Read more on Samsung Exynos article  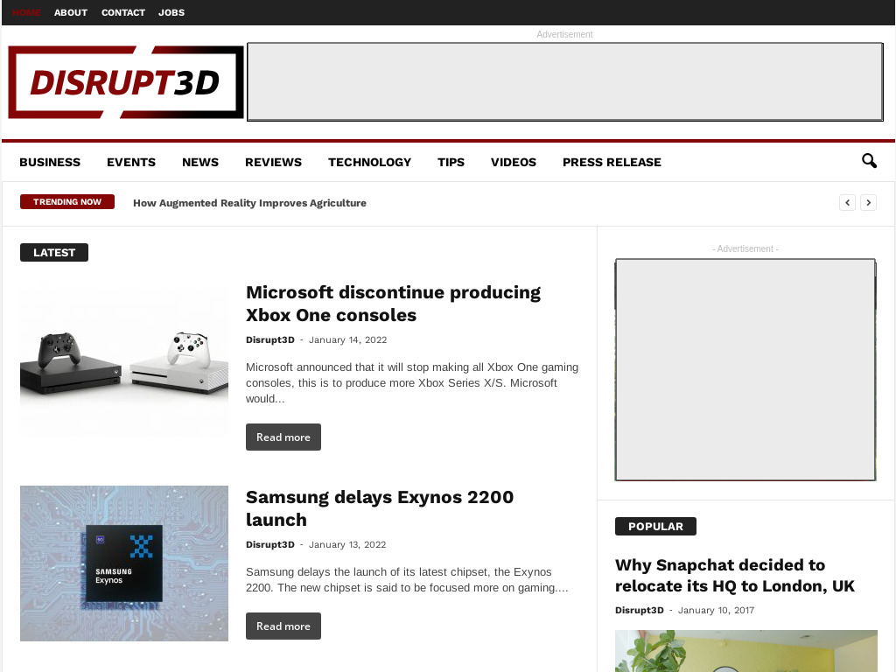[283, 626]
